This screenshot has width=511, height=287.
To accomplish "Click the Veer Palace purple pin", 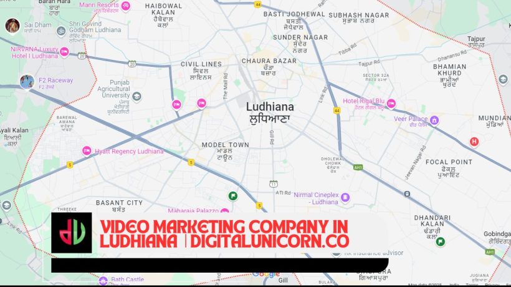I will pyautogui.click(x=434, y=120).
